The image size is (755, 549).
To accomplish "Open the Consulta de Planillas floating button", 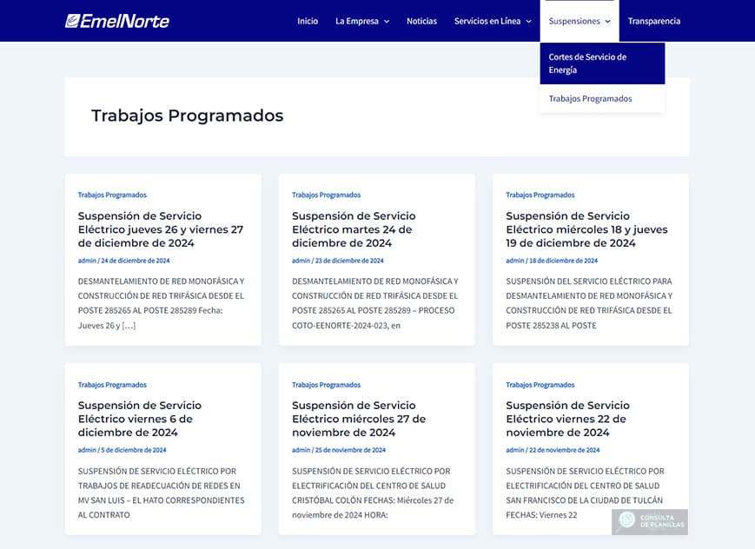I will tap(652, 522).
